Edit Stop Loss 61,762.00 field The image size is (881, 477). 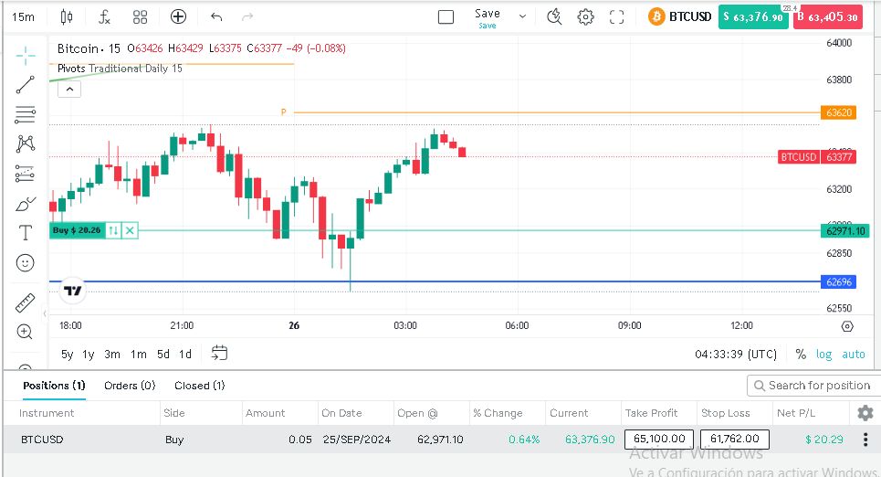pyautogui.click(x=735, y=439)
